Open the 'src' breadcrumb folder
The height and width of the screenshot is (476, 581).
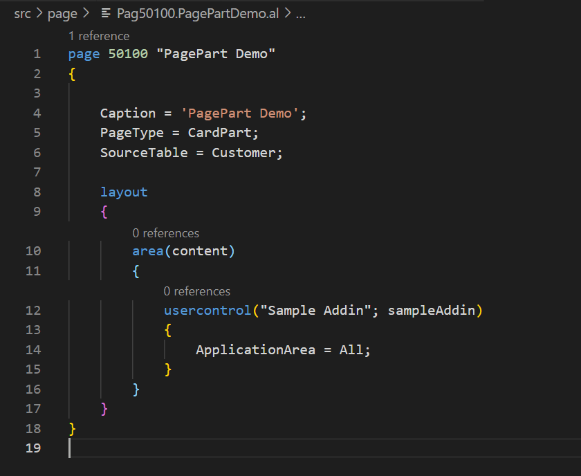[x=22, y=14]
